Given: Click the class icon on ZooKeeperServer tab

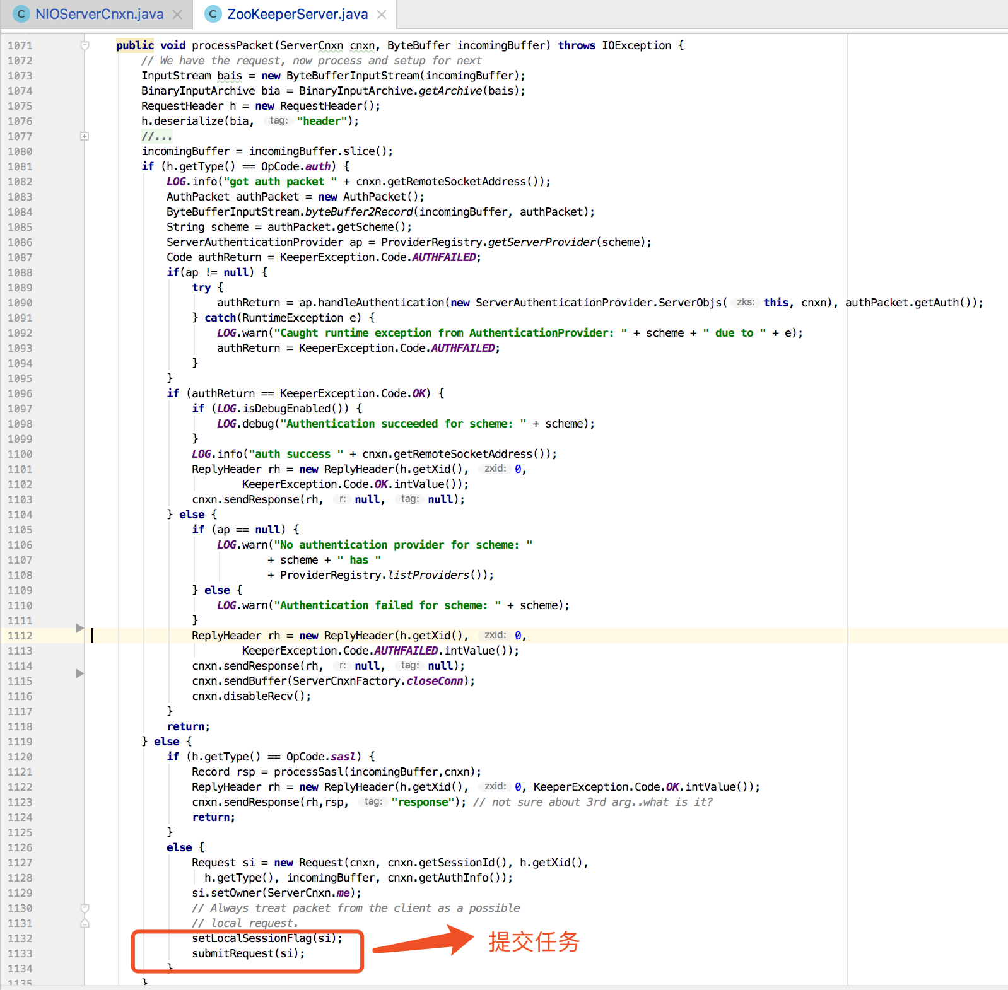Looking at the screenshot, I should (213, 14).
